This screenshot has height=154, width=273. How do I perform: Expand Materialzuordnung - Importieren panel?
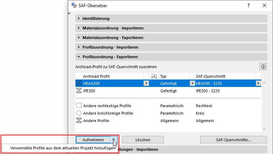pos(171,28)
